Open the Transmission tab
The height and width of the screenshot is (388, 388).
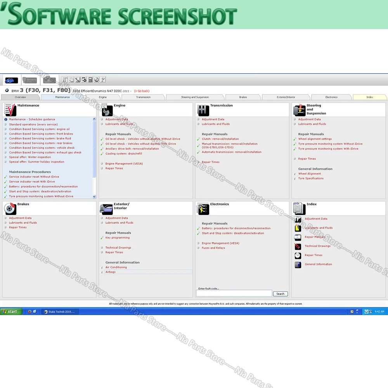coord(143,97)
